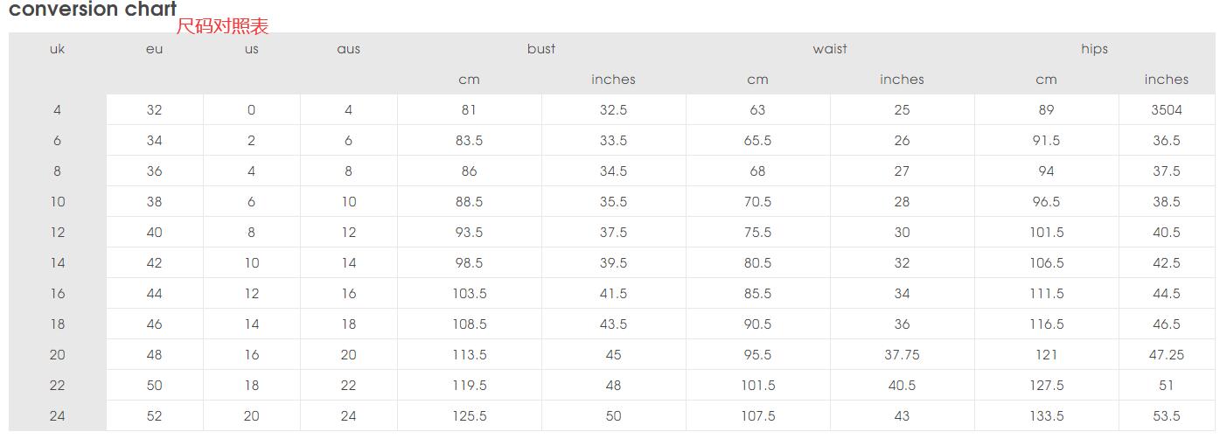Image resolution: width=1220 pixels, height=439 pixels.
Task: Click the 'aus' column header
Action: [x=348, y=49]
